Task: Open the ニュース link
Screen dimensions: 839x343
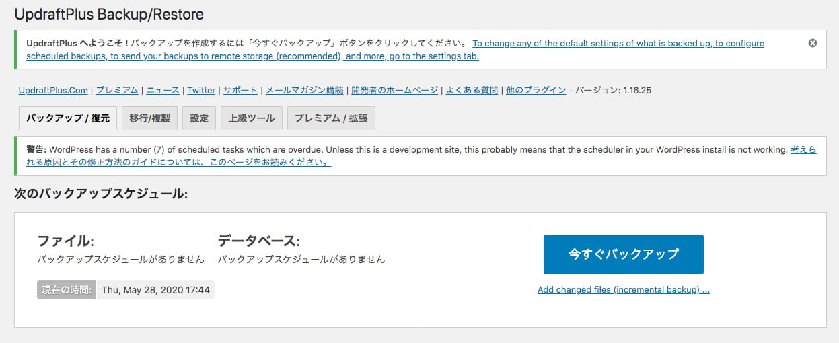Action: pos(163,90)
